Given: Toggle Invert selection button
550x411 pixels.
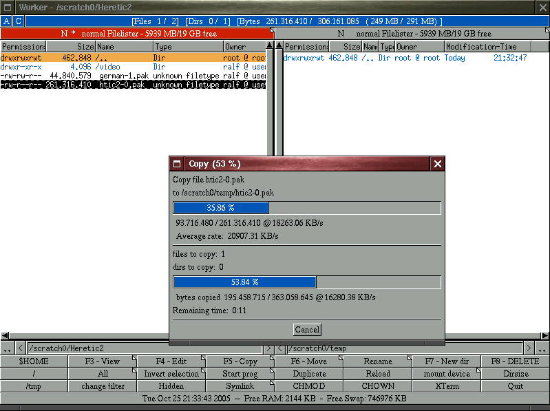Looking at the screenshot, I should pos(171,374).
